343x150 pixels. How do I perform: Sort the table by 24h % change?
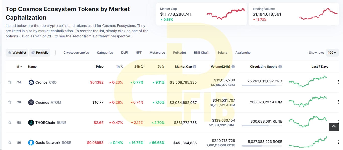(x=139, y=67)
